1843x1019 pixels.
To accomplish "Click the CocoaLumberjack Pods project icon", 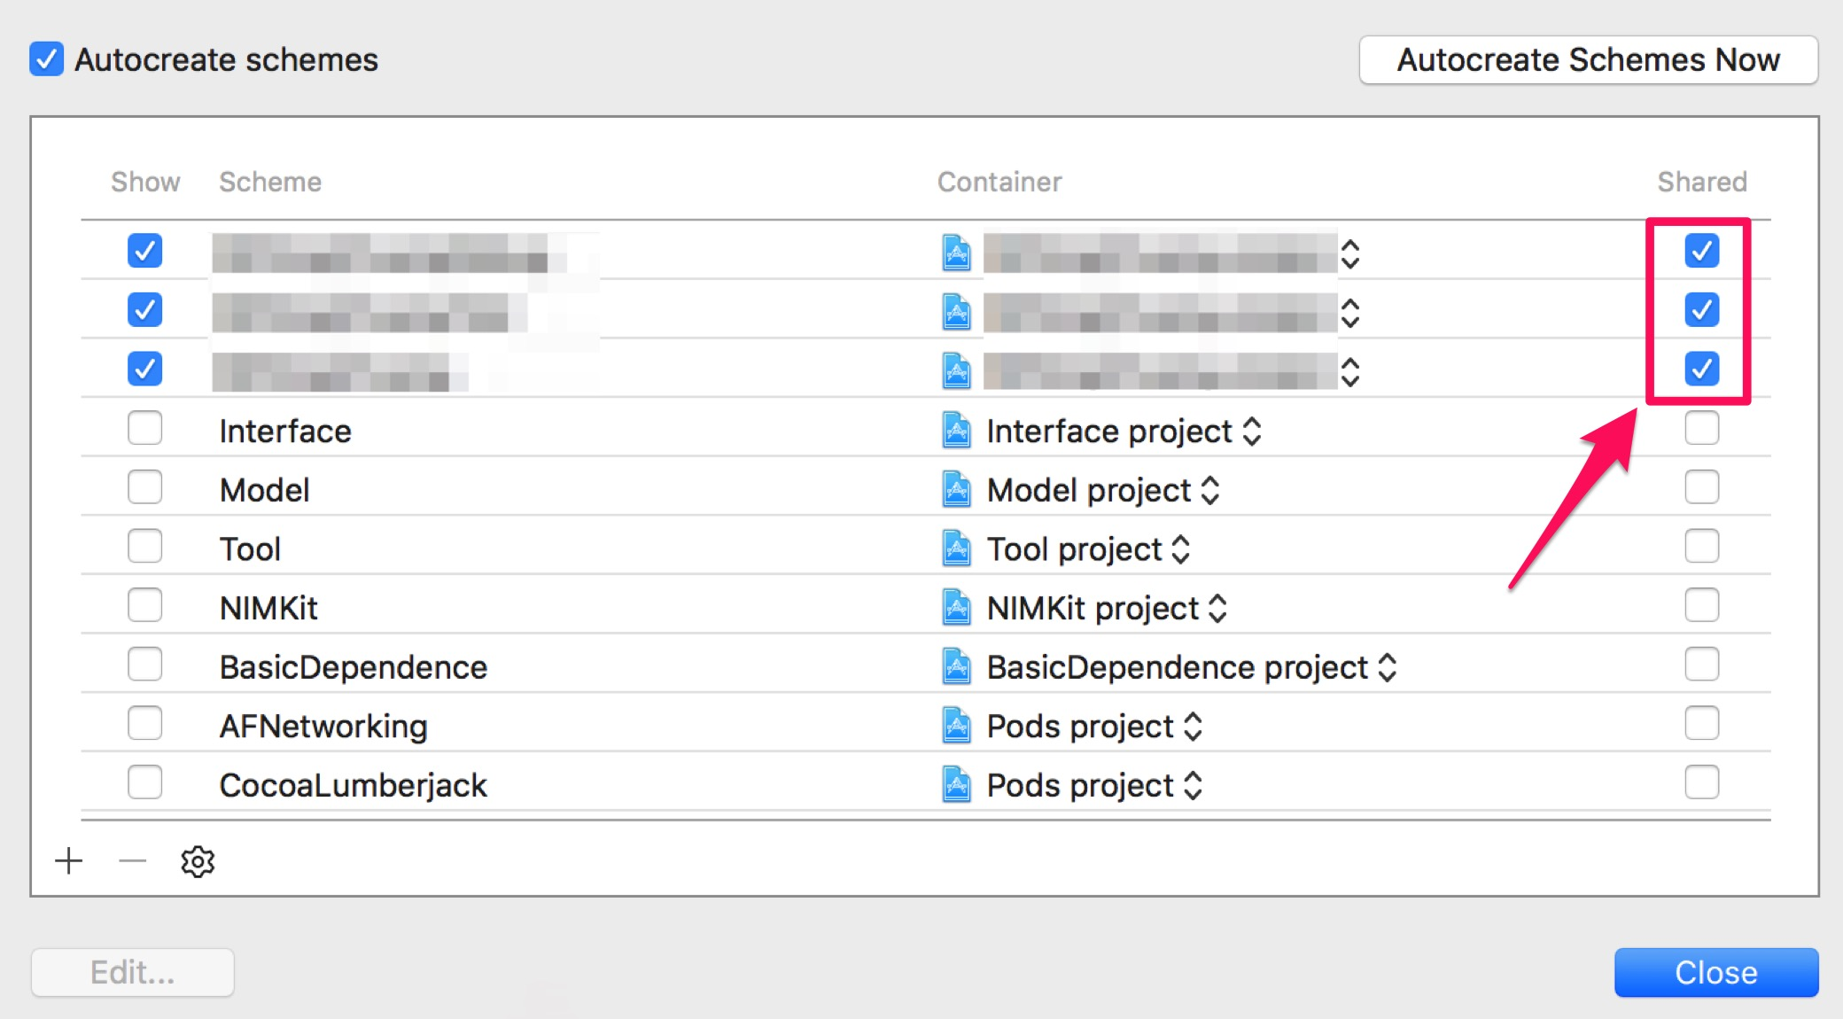I will coord(956,785).
